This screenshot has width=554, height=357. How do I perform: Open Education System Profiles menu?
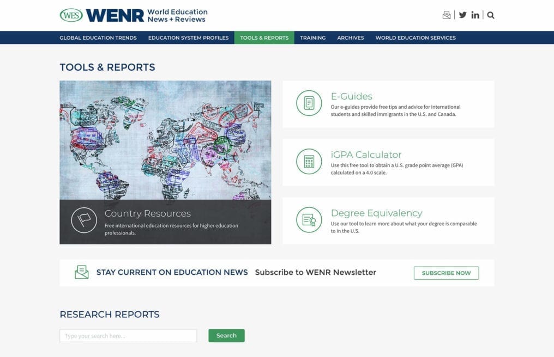click(188, 38)
